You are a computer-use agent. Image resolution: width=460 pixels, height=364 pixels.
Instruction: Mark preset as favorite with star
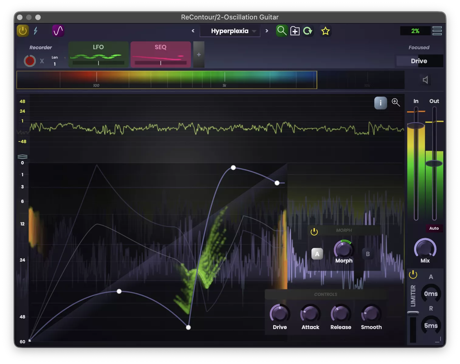[x=325, y=31]
